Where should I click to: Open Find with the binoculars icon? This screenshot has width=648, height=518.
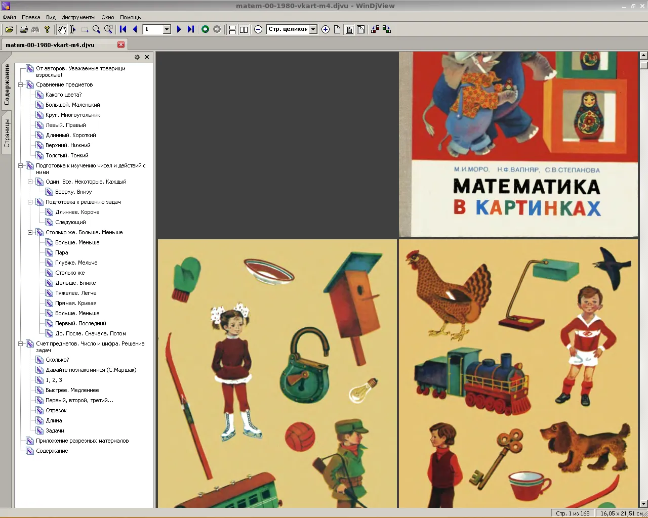[x=35, y=29]
